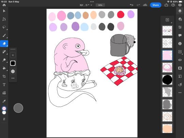Select the black circle layer thumbnail

(x=167, y=80)
